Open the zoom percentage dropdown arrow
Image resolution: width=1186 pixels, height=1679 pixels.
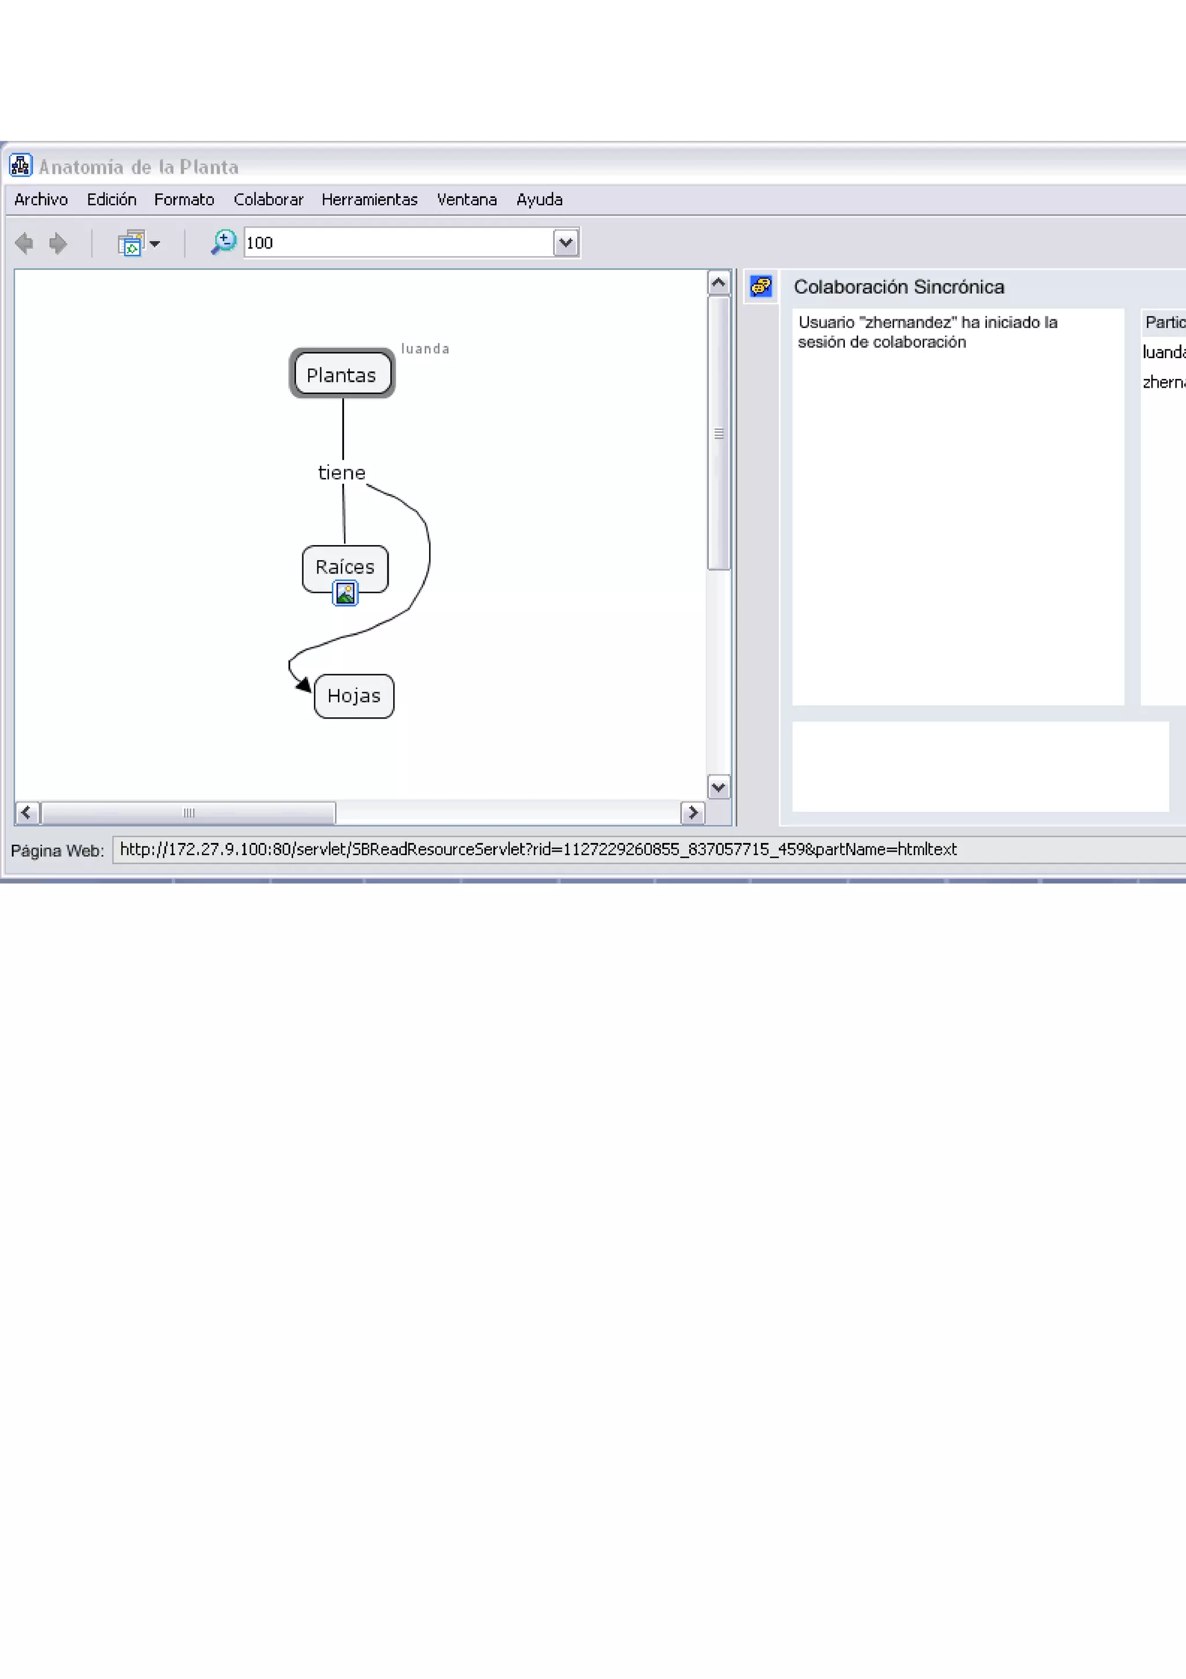[566, 243]
